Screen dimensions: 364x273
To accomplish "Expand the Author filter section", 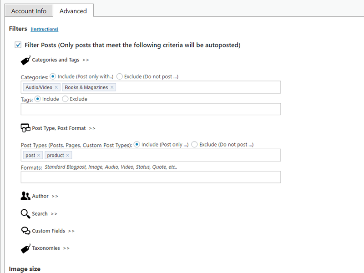I will pyautogui.click(x=45, y=196).
